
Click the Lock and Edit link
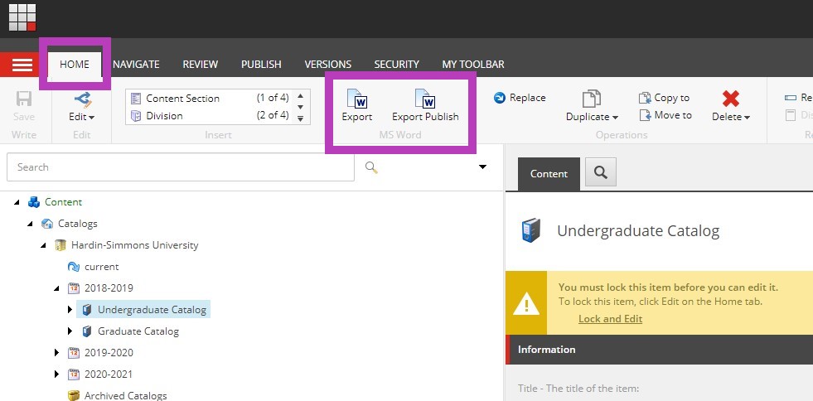tap(610, 319)
